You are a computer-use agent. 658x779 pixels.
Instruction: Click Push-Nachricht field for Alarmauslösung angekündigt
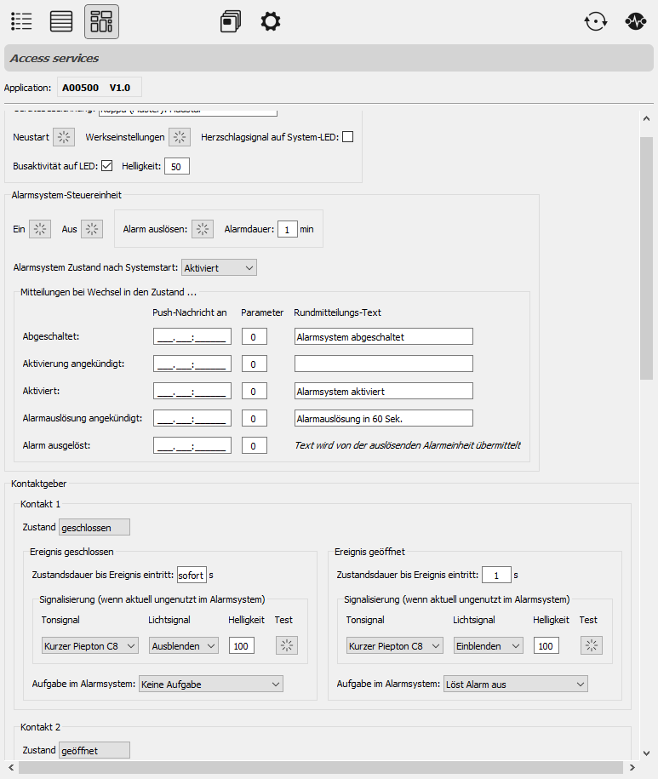pos(192,418)
